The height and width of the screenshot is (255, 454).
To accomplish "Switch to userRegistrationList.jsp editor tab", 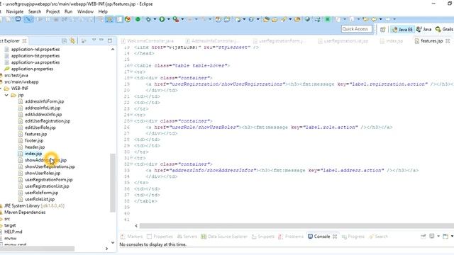I will tap(343, 41).
